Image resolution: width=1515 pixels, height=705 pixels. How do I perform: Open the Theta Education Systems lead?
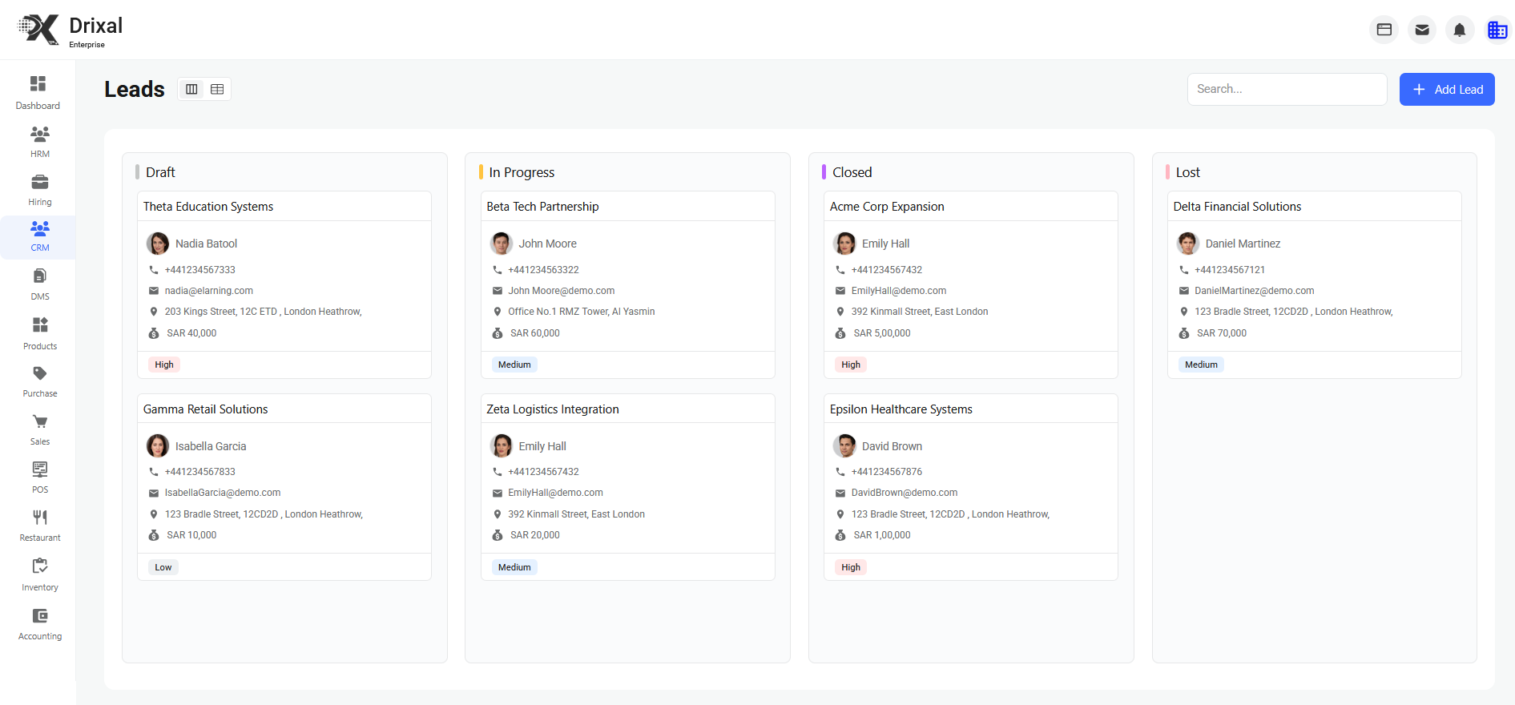tap(208, 207)
